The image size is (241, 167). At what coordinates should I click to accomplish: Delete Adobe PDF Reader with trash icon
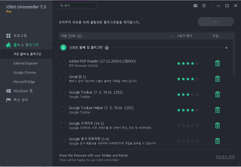[x=217, y=63]
